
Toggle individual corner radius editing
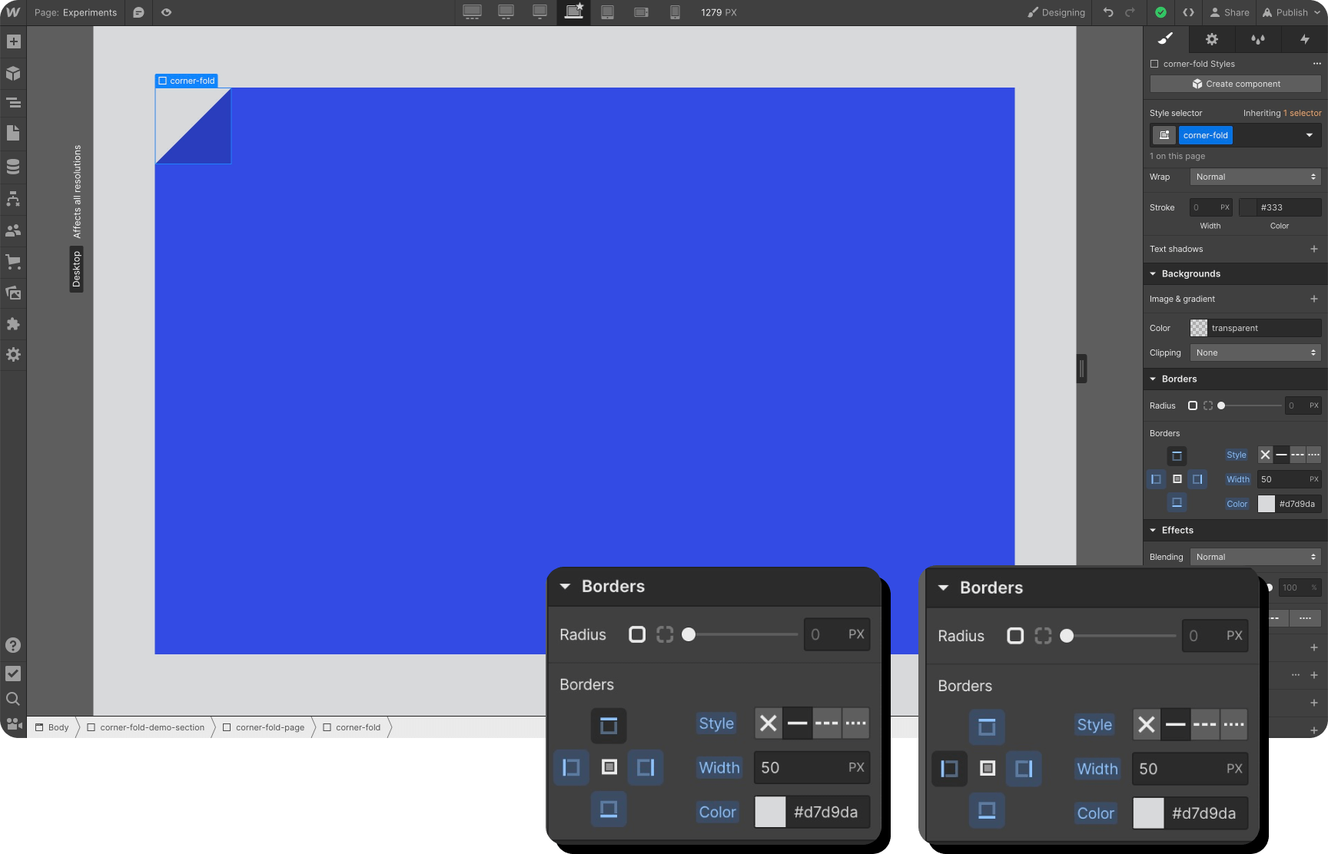[x=1207, y=405]
